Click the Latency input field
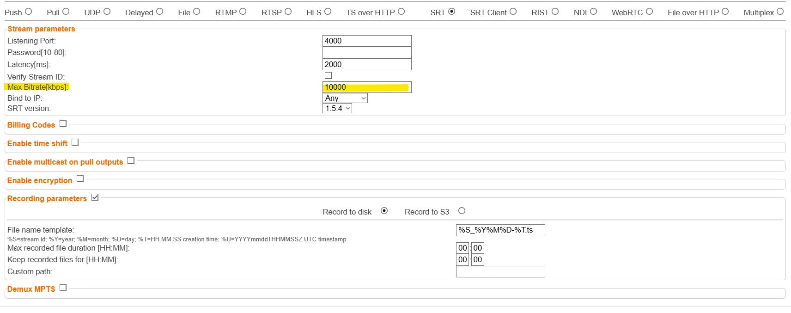Screen dimensions: 791x313 coord(367,64)
